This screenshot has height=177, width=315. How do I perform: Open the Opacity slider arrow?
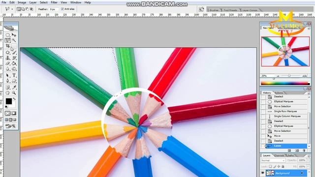coord(309,160)
